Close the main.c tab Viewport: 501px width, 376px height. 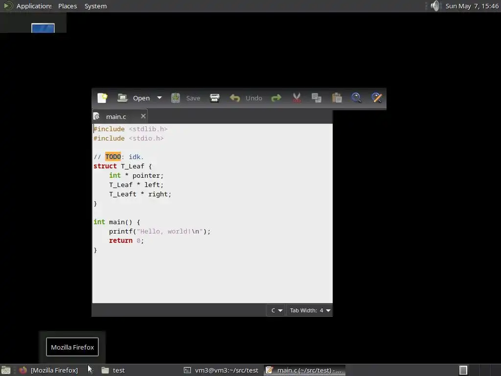pyautogui.click(x=143, y=116)
